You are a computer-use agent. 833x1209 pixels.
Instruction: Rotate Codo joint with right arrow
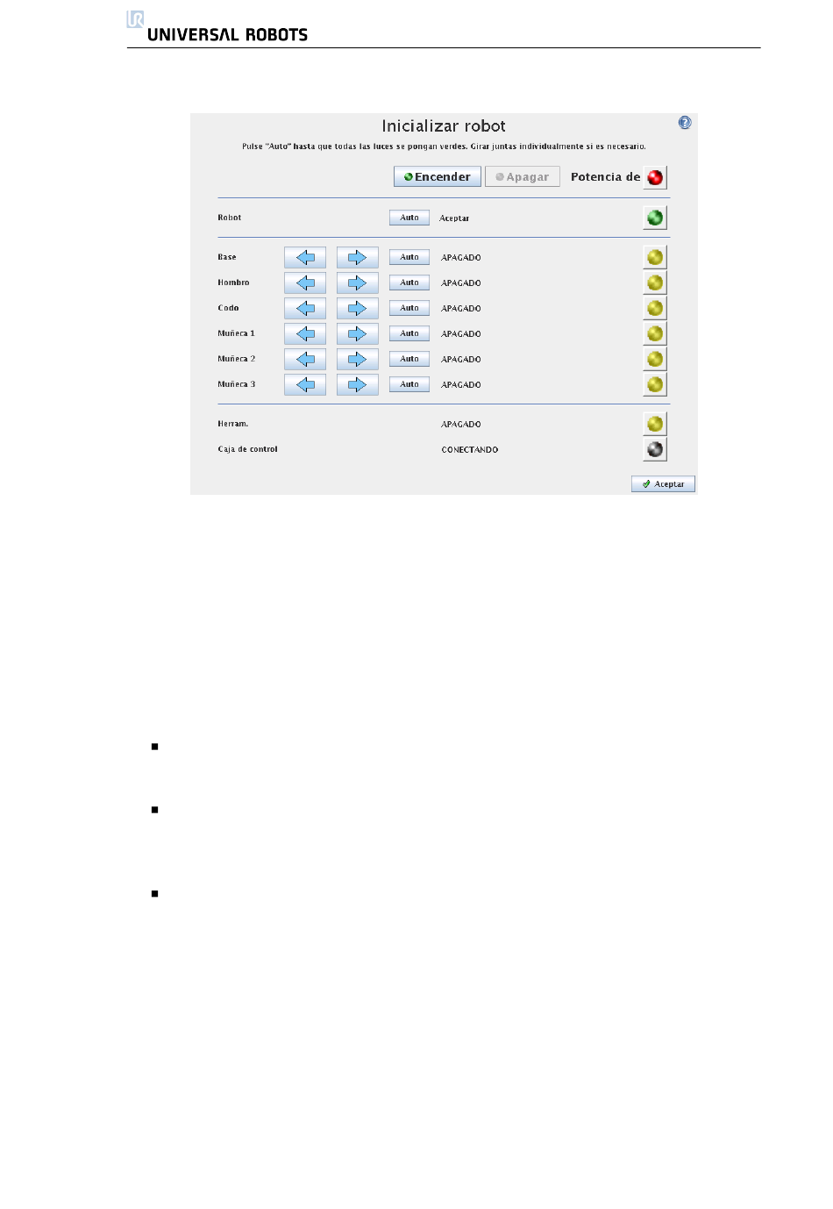(x=358, y=308)
